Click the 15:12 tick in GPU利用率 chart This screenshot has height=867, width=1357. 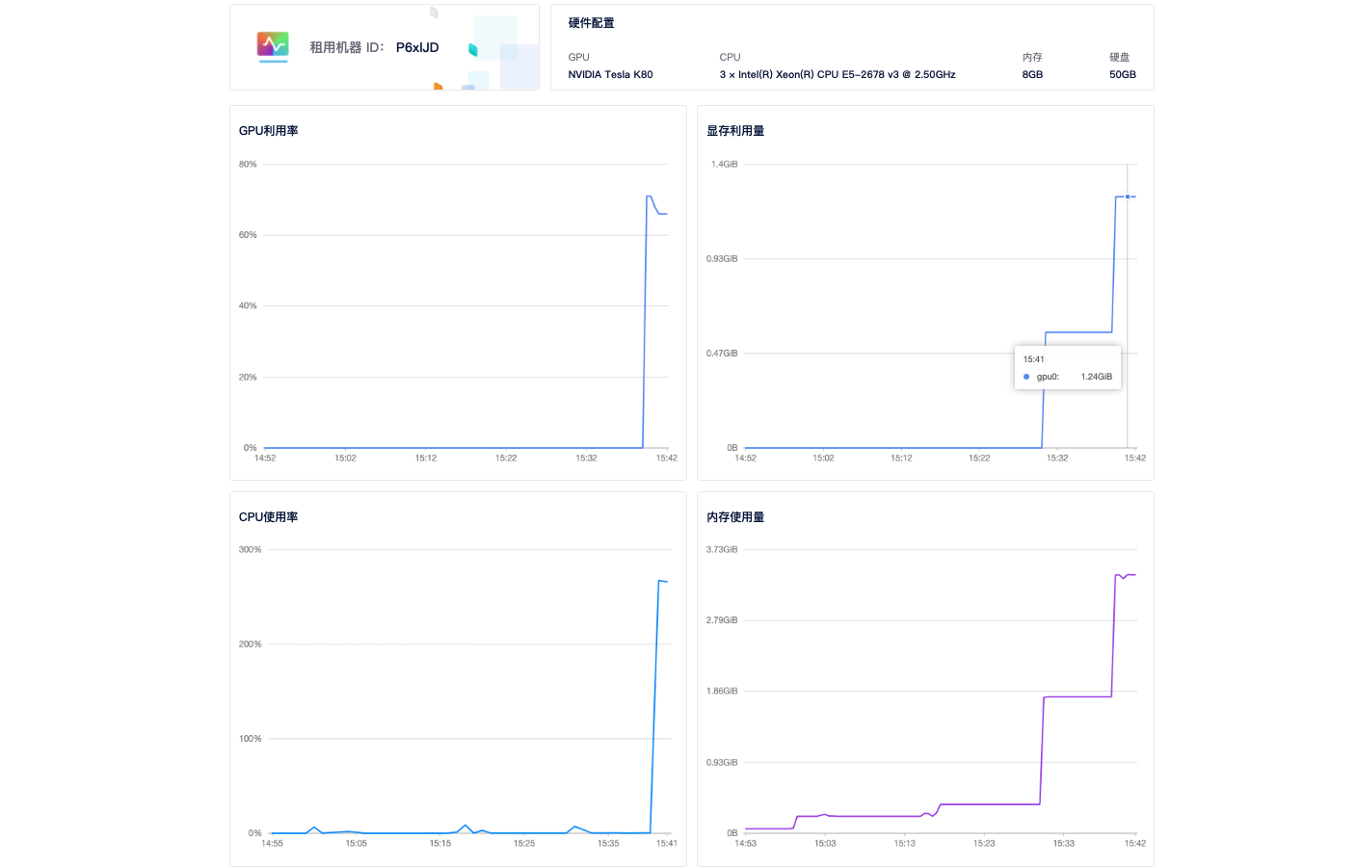click(426, 459)
